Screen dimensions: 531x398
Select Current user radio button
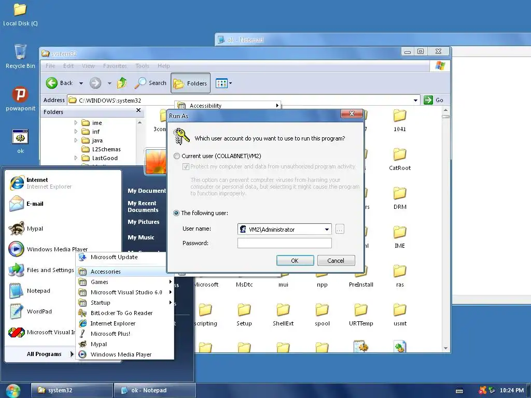tap(176, 156)
